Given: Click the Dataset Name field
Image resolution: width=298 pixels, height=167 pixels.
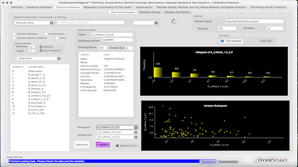Looking at the screenshot, I should tap(254, 21).
